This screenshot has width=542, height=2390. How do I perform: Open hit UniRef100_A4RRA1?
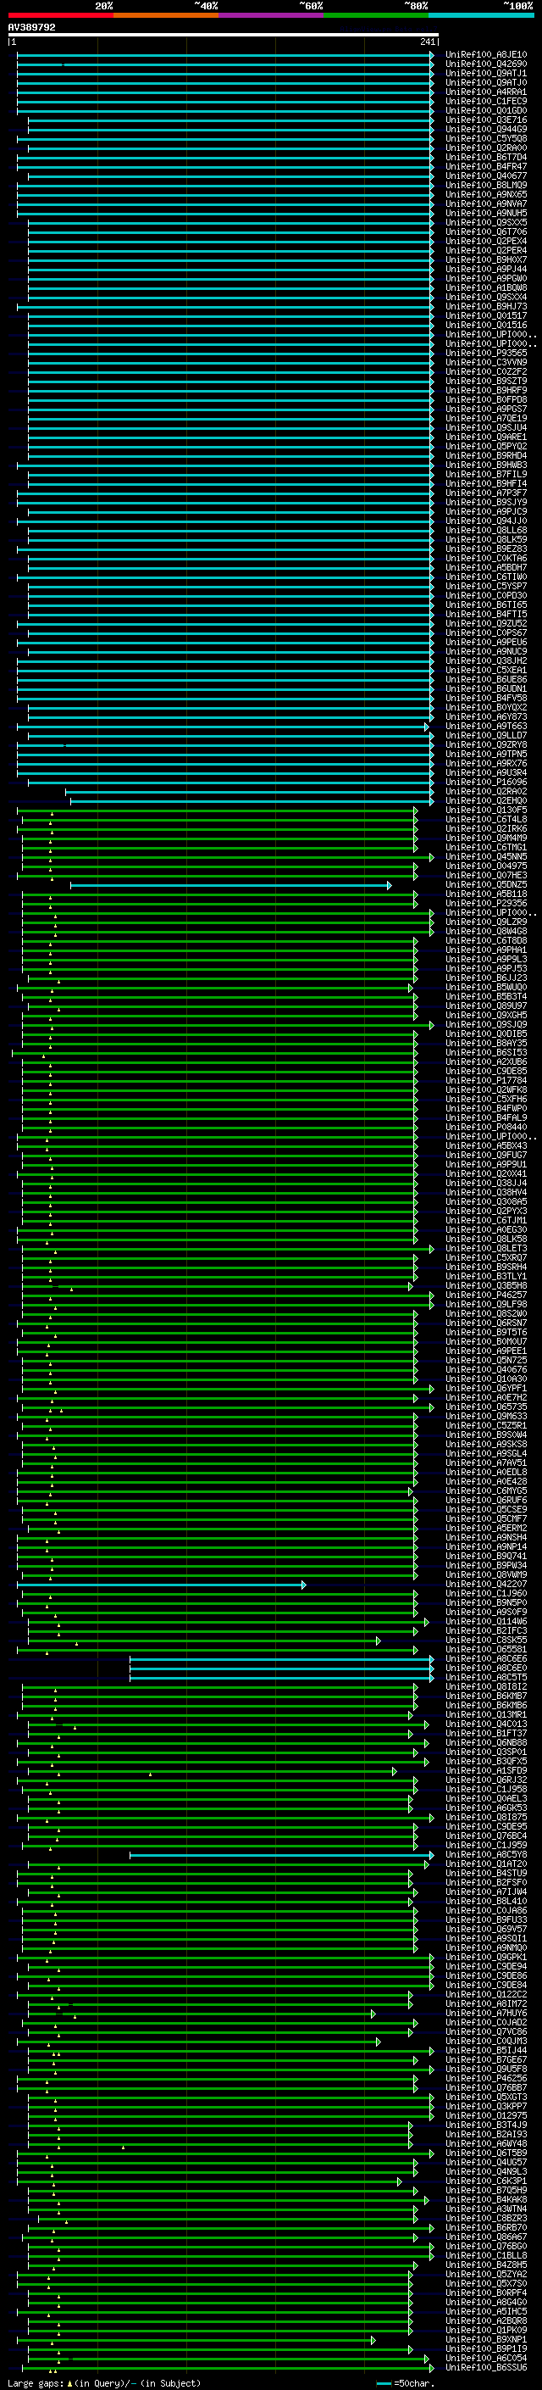point(486,92)
